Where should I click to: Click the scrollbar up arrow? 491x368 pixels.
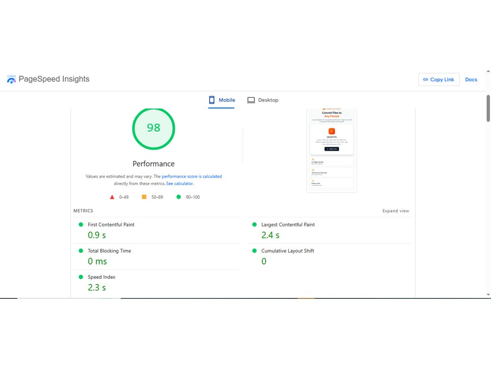(488, 71)
